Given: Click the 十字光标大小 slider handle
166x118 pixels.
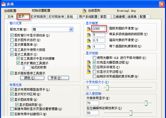Looking at the screenshot, I should (107, 88).
